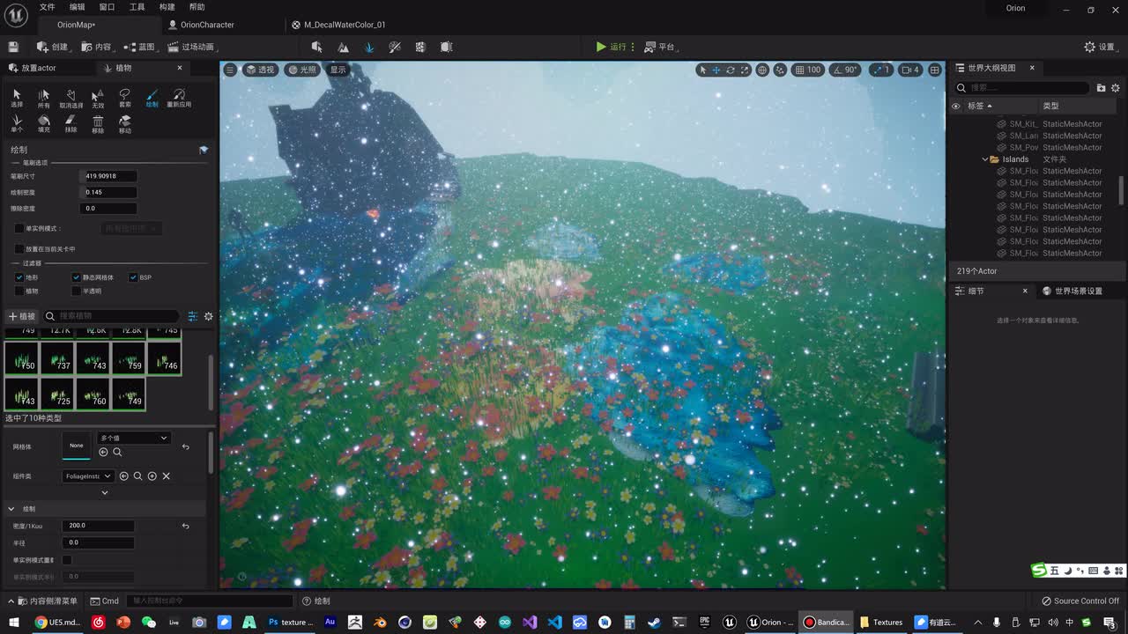1128x634 pixels.
Task: Open foliage list settings gear
Action: [x=209, y=316]
